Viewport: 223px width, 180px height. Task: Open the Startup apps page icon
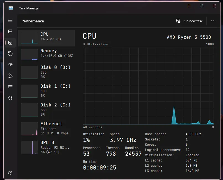click(10, 65)
